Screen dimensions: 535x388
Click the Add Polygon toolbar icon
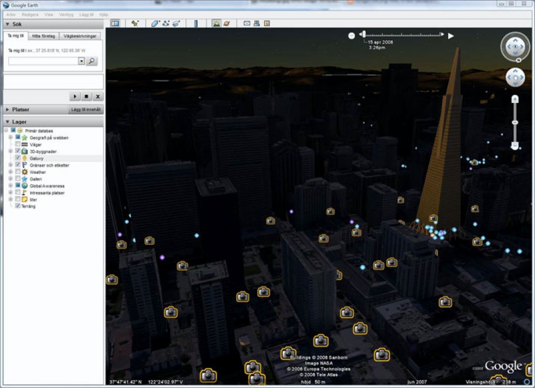click(x=155, y=23)
